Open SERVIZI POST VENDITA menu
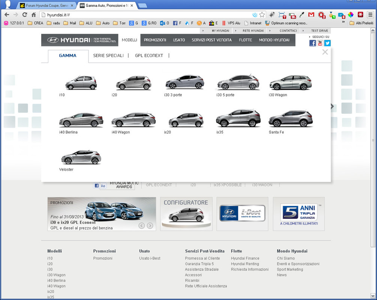The width and height of the screenshot is (377, 300). pos(212,40)
